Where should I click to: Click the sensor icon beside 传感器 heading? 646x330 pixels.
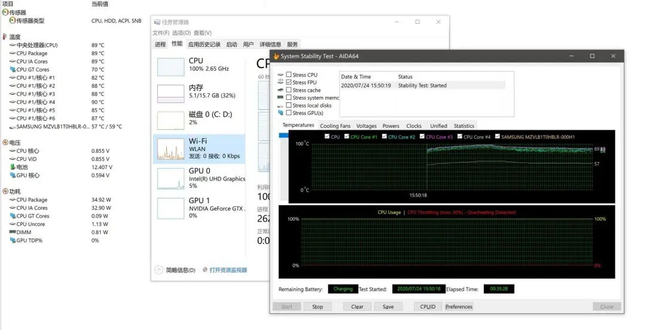pos(5,12)
